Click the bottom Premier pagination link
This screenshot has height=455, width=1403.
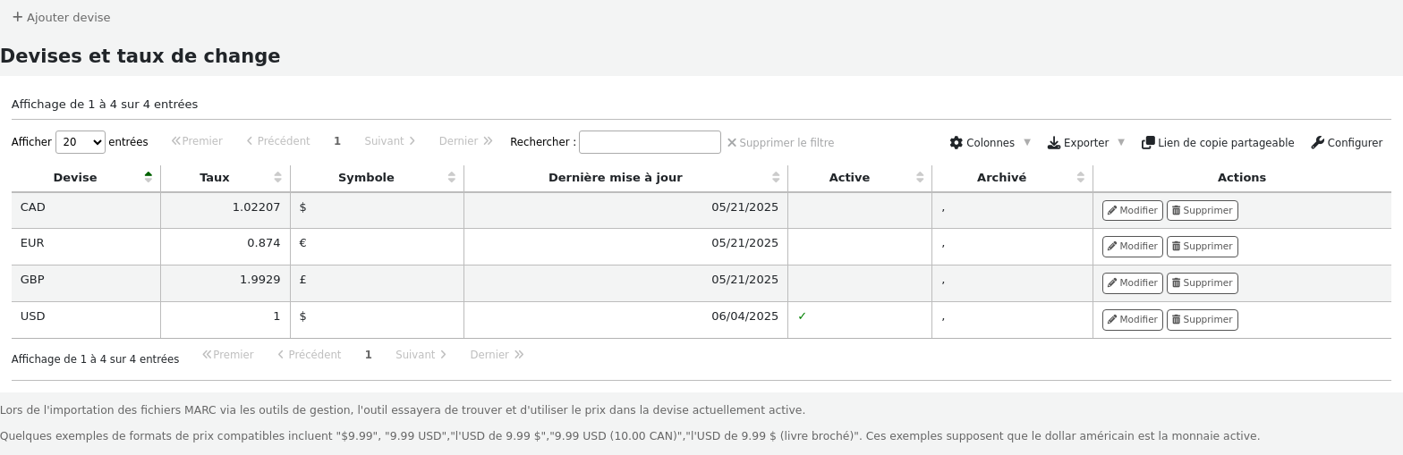228,355
